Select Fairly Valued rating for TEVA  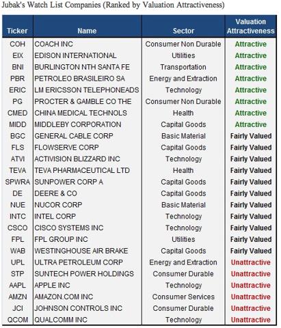pos(251,170)
